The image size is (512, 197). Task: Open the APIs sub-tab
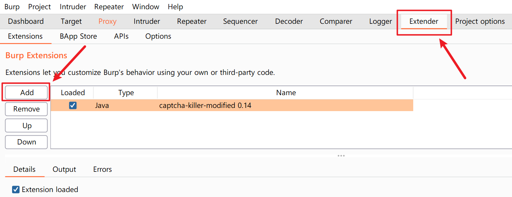(122, 36)
